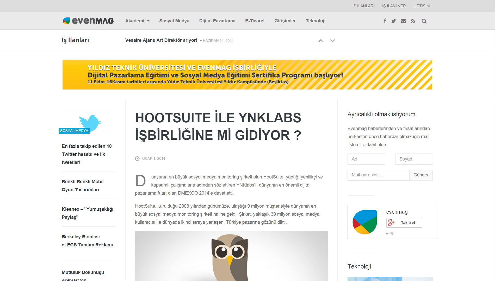The image size is (495, 281).
Task: Open the evenMAG Facebook page icon
Action: point(385,21)
